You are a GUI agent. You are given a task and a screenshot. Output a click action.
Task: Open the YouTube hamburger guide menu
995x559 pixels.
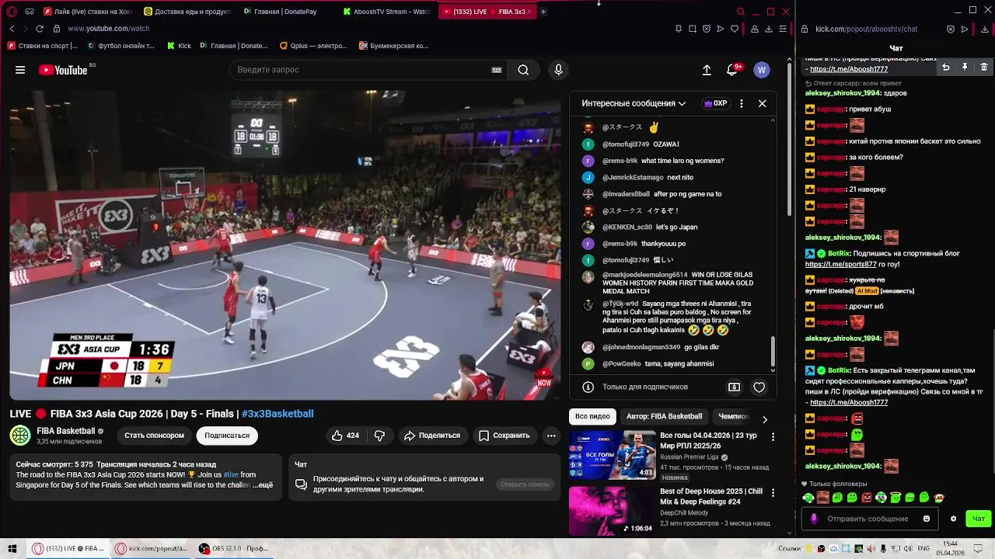pyautogui.click(x=20, y=70)
